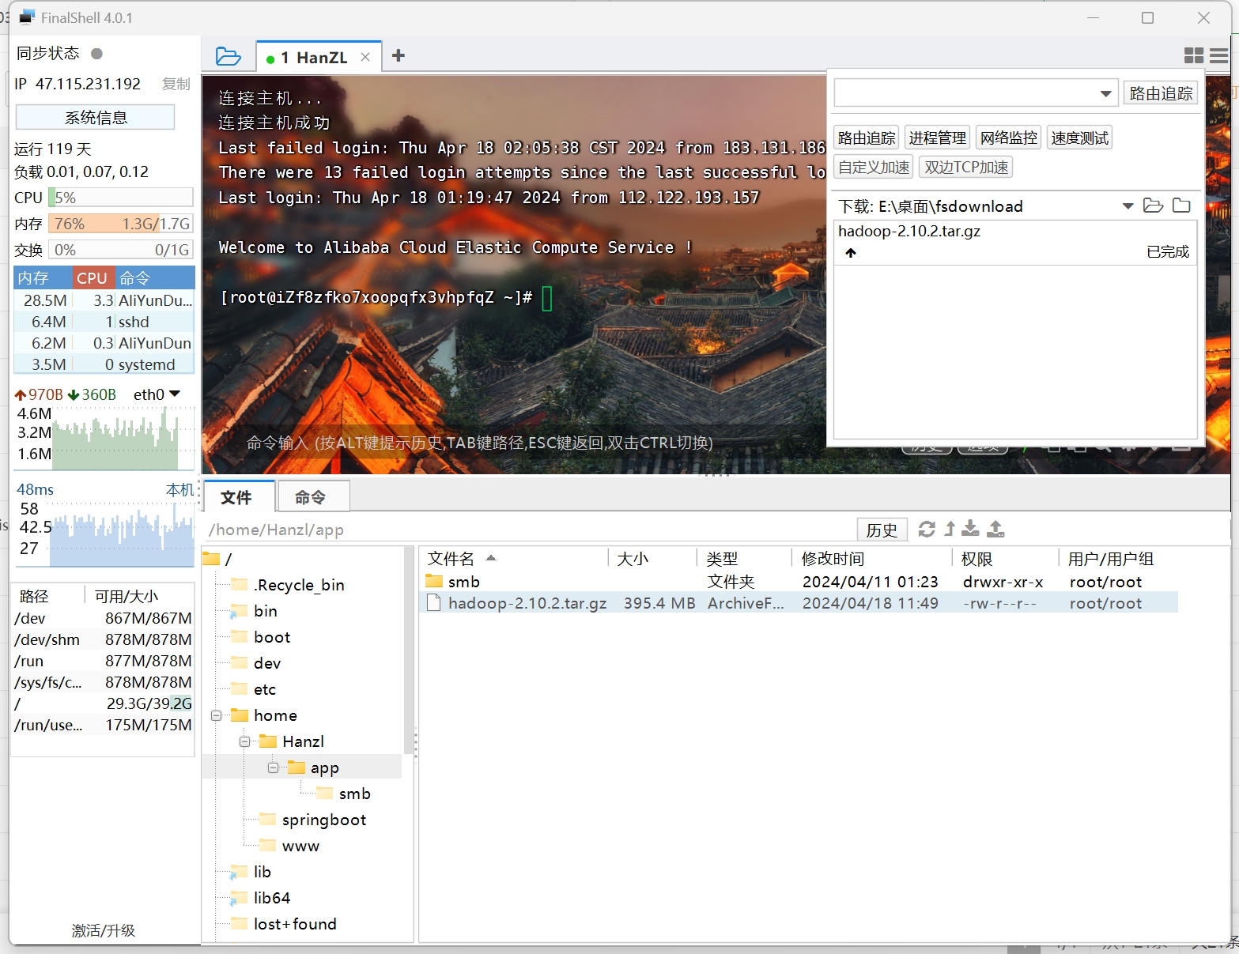Sort by file name column header
This screenshot has width=1239, height=954.
[514, 558]
